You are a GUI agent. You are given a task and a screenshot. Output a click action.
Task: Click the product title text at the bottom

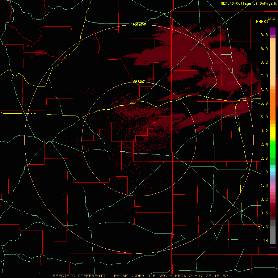pyautogui.click(x=140, y=276)
